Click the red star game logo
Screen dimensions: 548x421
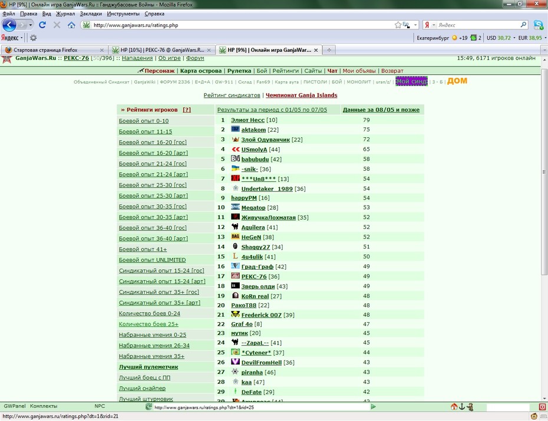6,59
